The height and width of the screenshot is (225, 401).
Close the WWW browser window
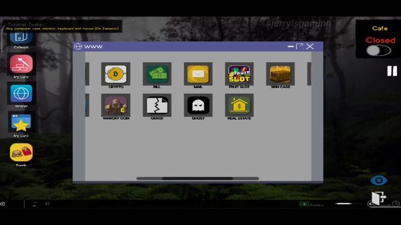(310, 46)
